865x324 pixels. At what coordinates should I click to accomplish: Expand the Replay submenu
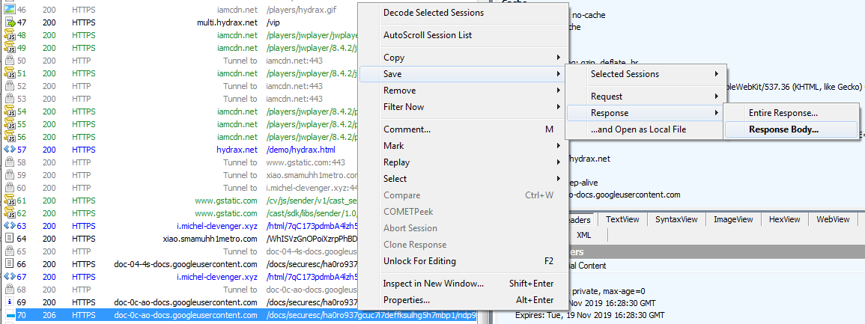[x=464, y=162]
